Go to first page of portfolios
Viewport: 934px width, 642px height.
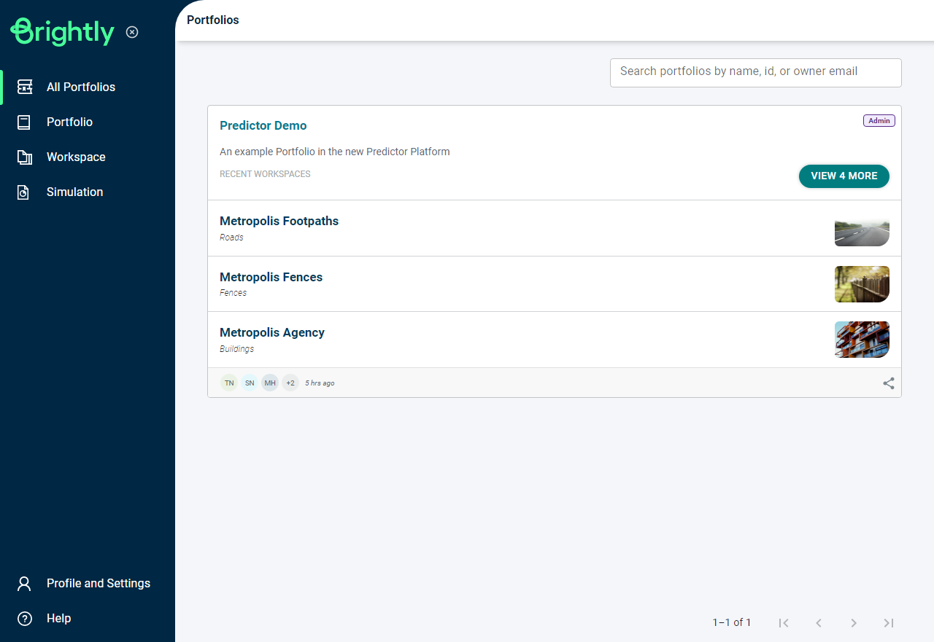pos(784,622)
